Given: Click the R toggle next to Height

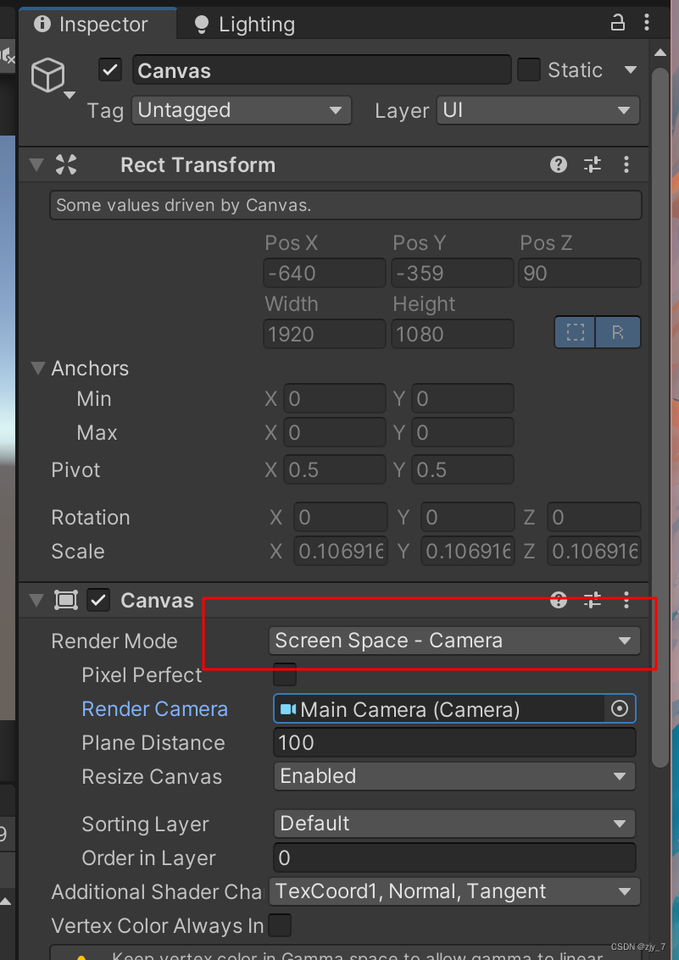Looking at the screenshot, I should click(620, 332).
